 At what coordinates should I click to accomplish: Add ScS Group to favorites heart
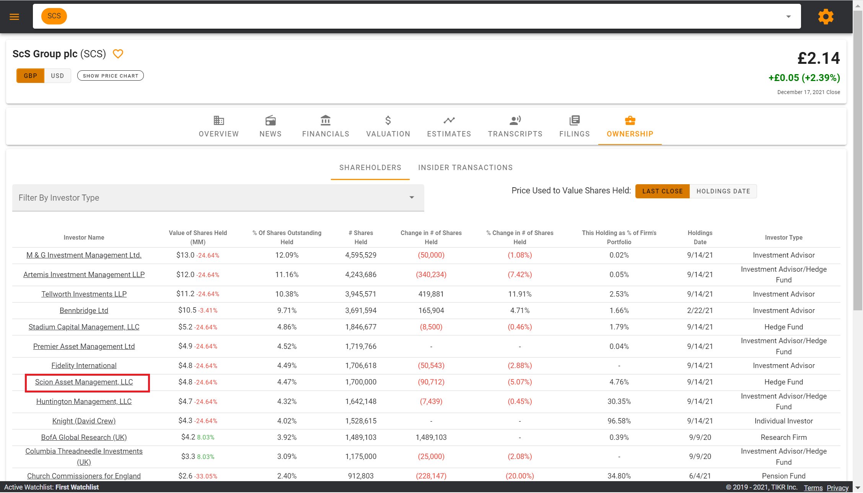pos(118,54)
